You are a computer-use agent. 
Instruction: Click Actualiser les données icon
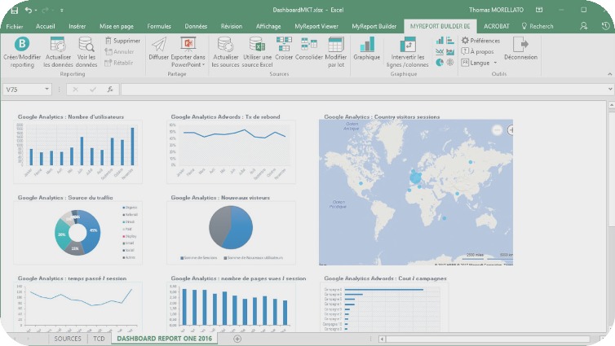[x=58, y=44]
